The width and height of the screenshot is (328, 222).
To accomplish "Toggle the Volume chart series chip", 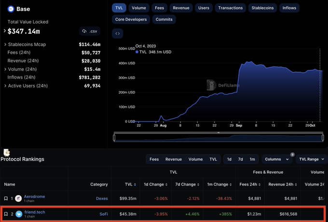I will click(139, 8).
